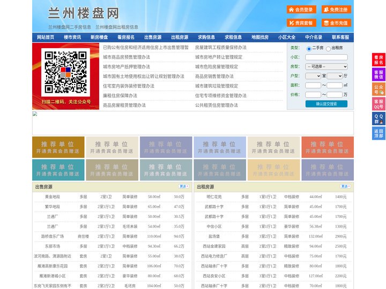This screenshot has height=289, width=386.
Task: Open the 中介名录 navigation item
Action: pos(314,37)
